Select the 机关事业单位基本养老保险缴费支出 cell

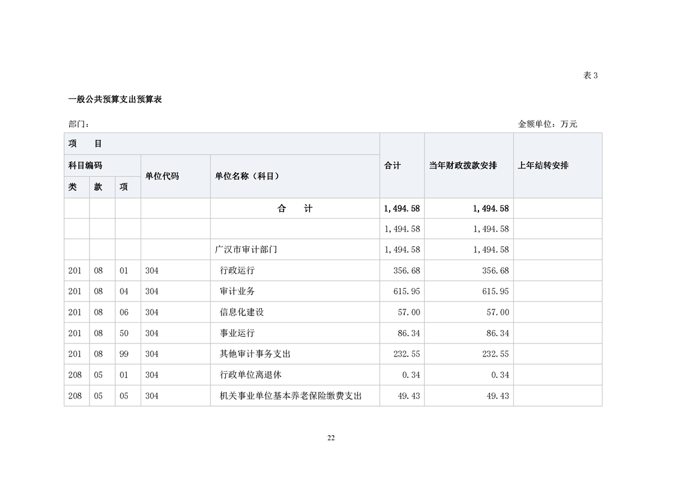(x=290, y=396)
